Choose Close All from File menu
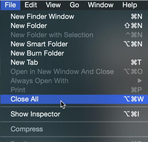 [74, 99]
